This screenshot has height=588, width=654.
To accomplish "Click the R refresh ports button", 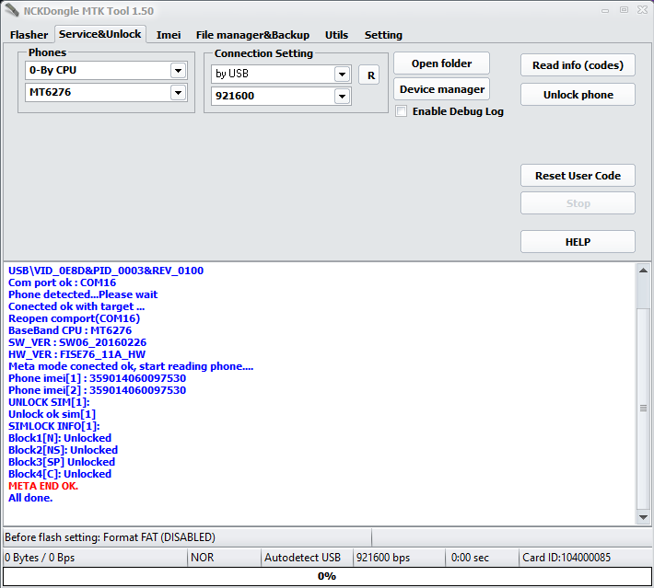I will [x=369, y=75].
